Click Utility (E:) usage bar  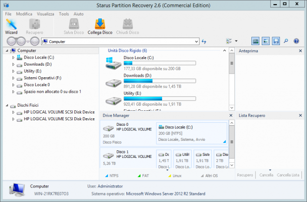click(160, 99)
